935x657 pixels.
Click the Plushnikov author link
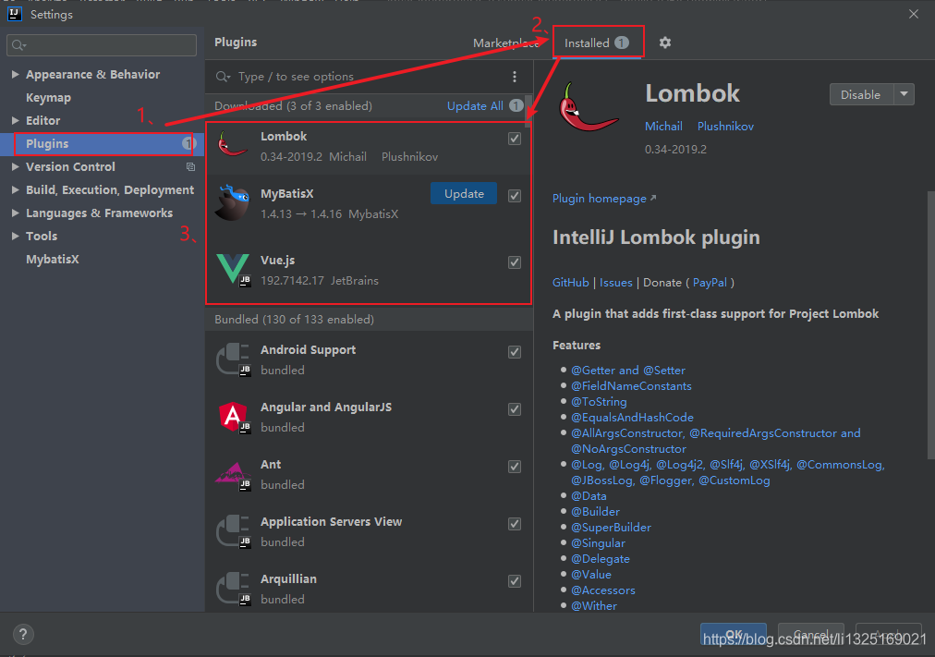(725, 127)
